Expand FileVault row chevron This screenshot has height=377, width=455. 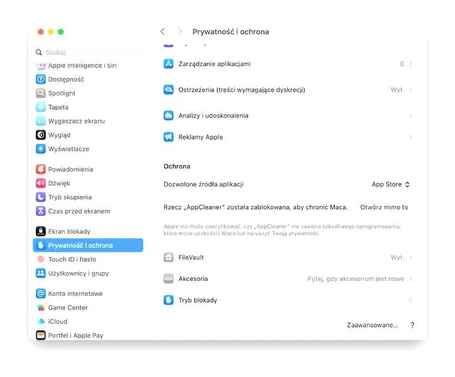click(410, 257)
